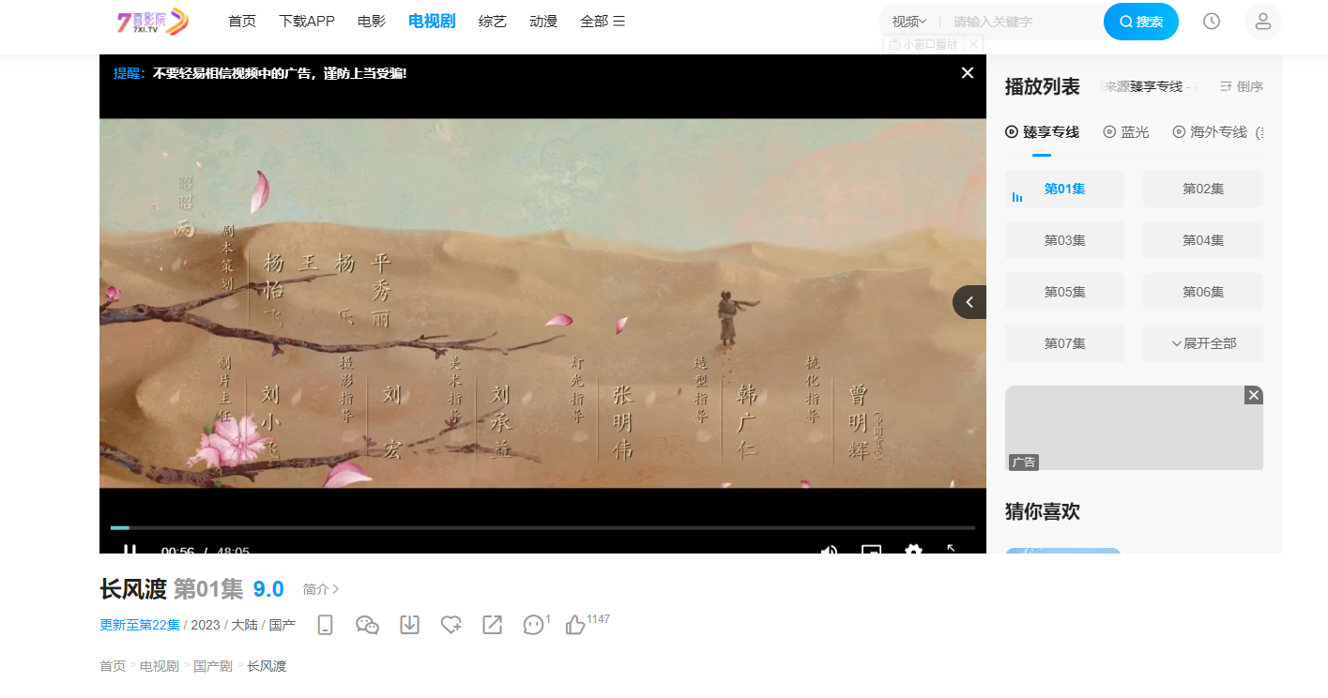The height and width of the screenshot is (698, 1328).
Task: Pause the video playback
Action: pos(130,550)
